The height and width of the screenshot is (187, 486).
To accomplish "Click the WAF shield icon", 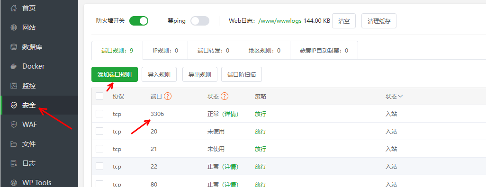I will click(14, 125).
